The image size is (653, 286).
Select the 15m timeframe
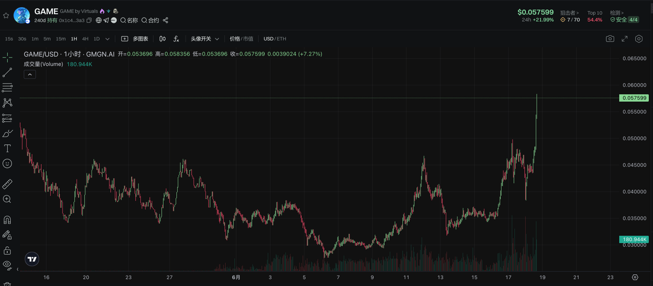(61, 39)
